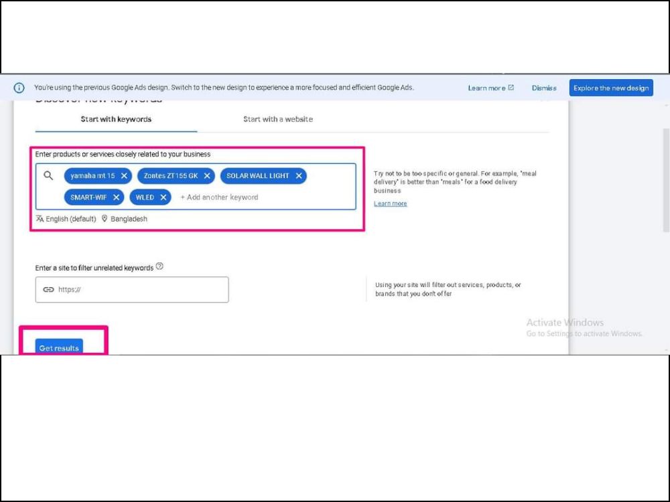
Task: Click the language translate icon
Action: (40, 219)
